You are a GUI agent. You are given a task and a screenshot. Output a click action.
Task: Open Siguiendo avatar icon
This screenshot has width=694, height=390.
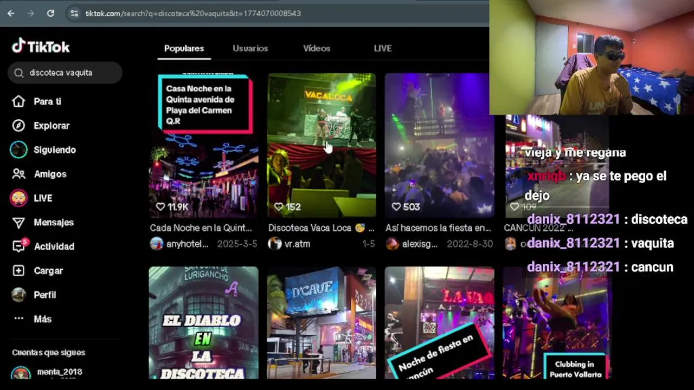point(18,150)
